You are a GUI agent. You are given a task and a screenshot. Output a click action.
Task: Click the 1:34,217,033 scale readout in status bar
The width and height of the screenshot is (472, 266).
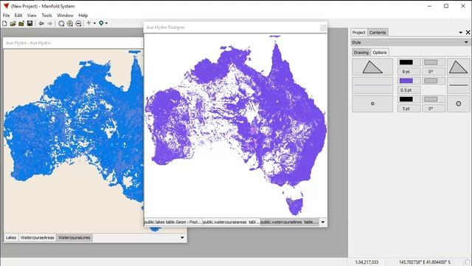coord(367,262)
